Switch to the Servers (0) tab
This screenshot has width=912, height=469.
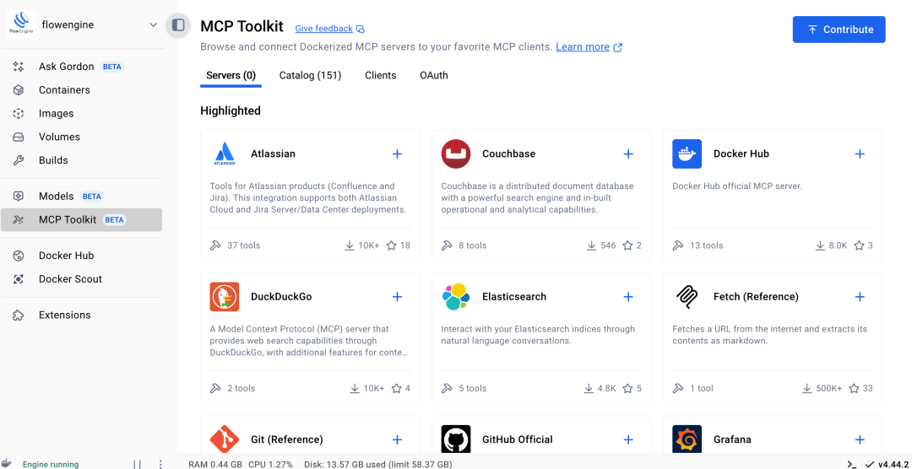231,76
